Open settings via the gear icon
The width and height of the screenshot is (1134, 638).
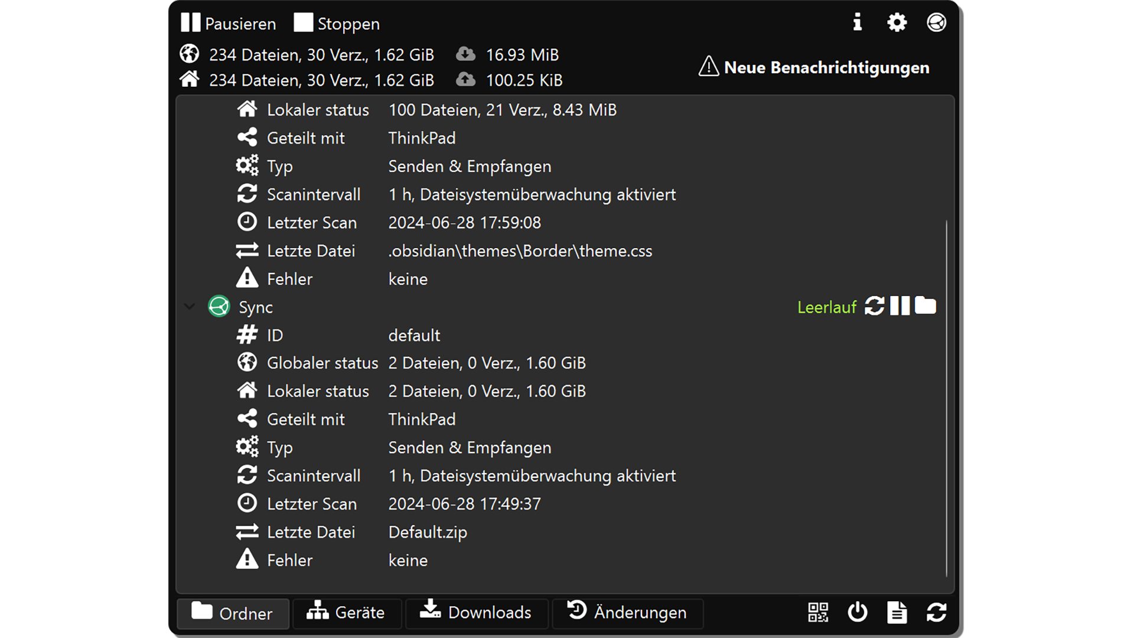point(897,22)
